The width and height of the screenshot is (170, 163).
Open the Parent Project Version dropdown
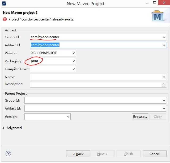68,117
